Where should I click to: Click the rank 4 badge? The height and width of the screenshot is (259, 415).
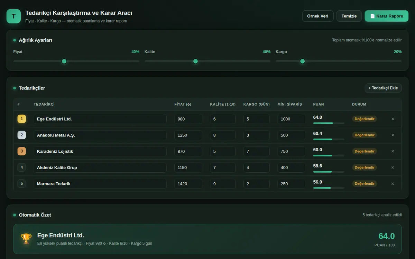click(21, 167)
